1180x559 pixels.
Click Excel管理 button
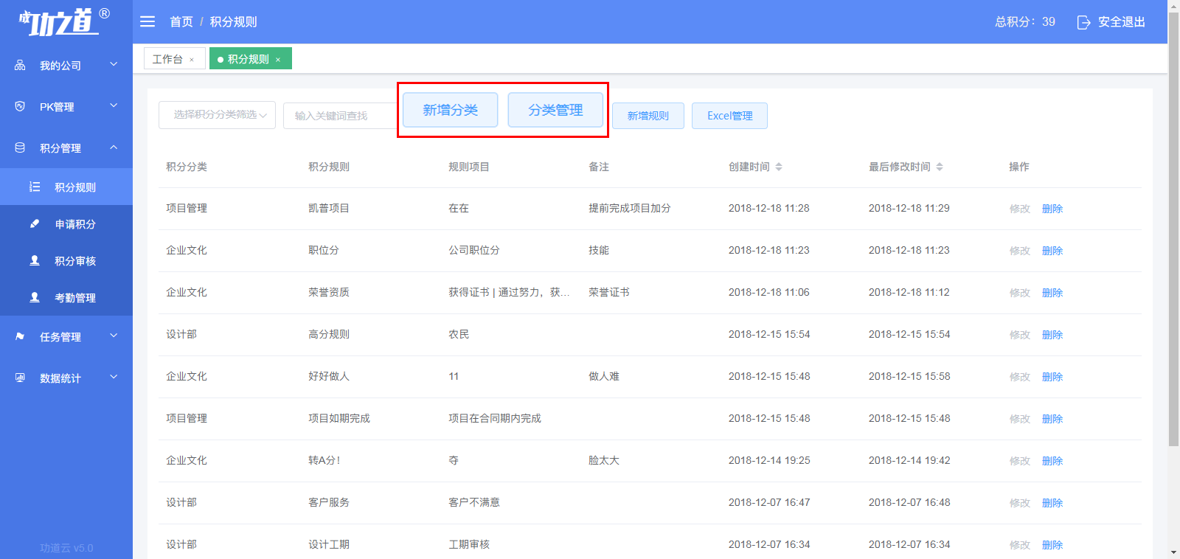(729, 116)
